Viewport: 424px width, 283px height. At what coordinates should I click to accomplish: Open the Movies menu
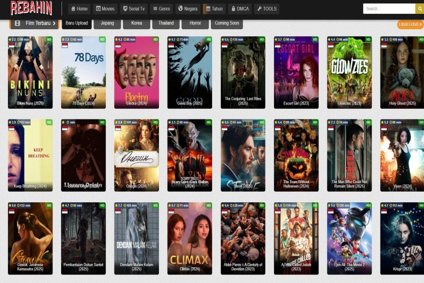click(105, 9)
